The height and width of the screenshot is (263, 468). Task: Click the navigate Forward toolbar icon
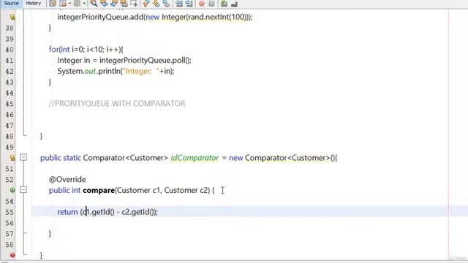coord(77,4)
